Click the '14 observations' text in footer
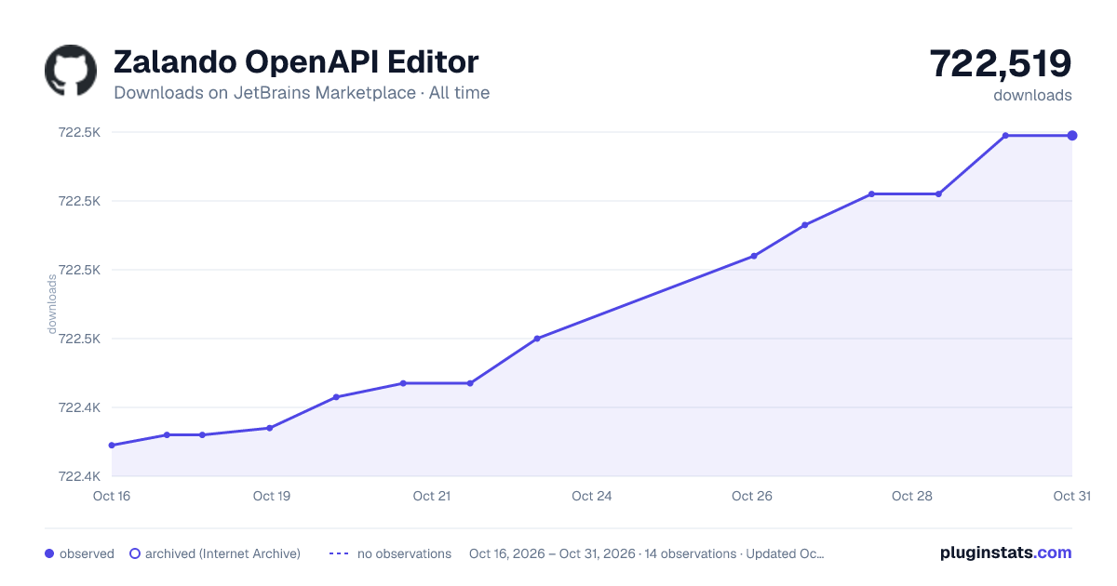 pos(689,553)
